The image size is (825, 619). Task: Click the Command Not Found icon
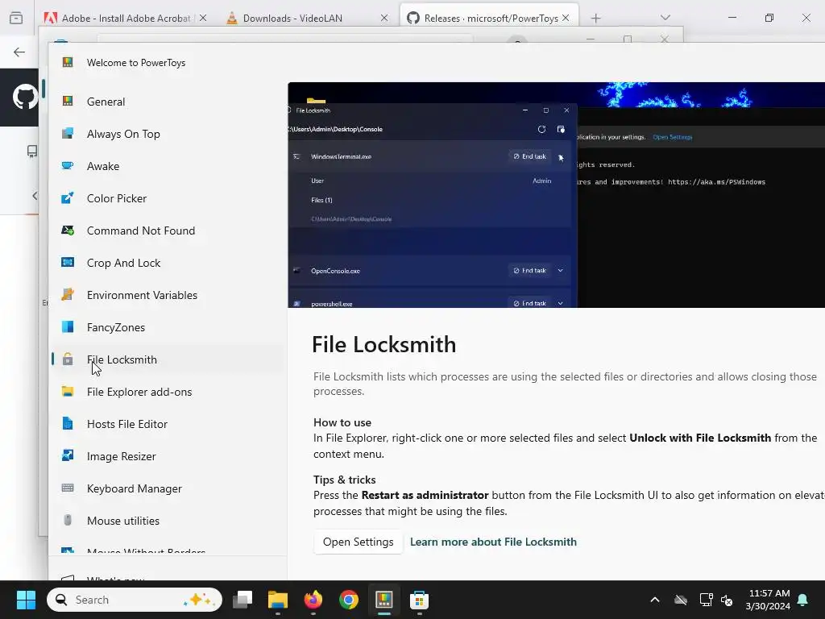click(x=68, y=230)
